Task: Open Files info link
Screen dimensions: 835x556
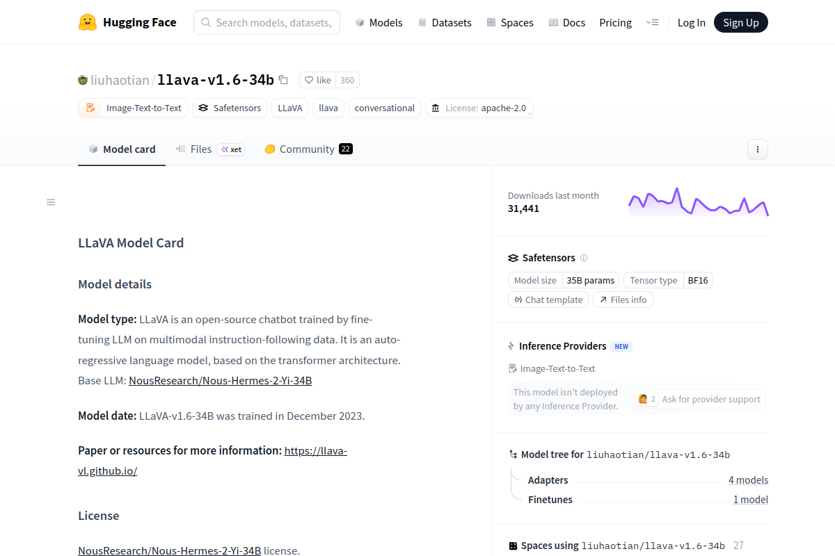Action: point(623,300)
